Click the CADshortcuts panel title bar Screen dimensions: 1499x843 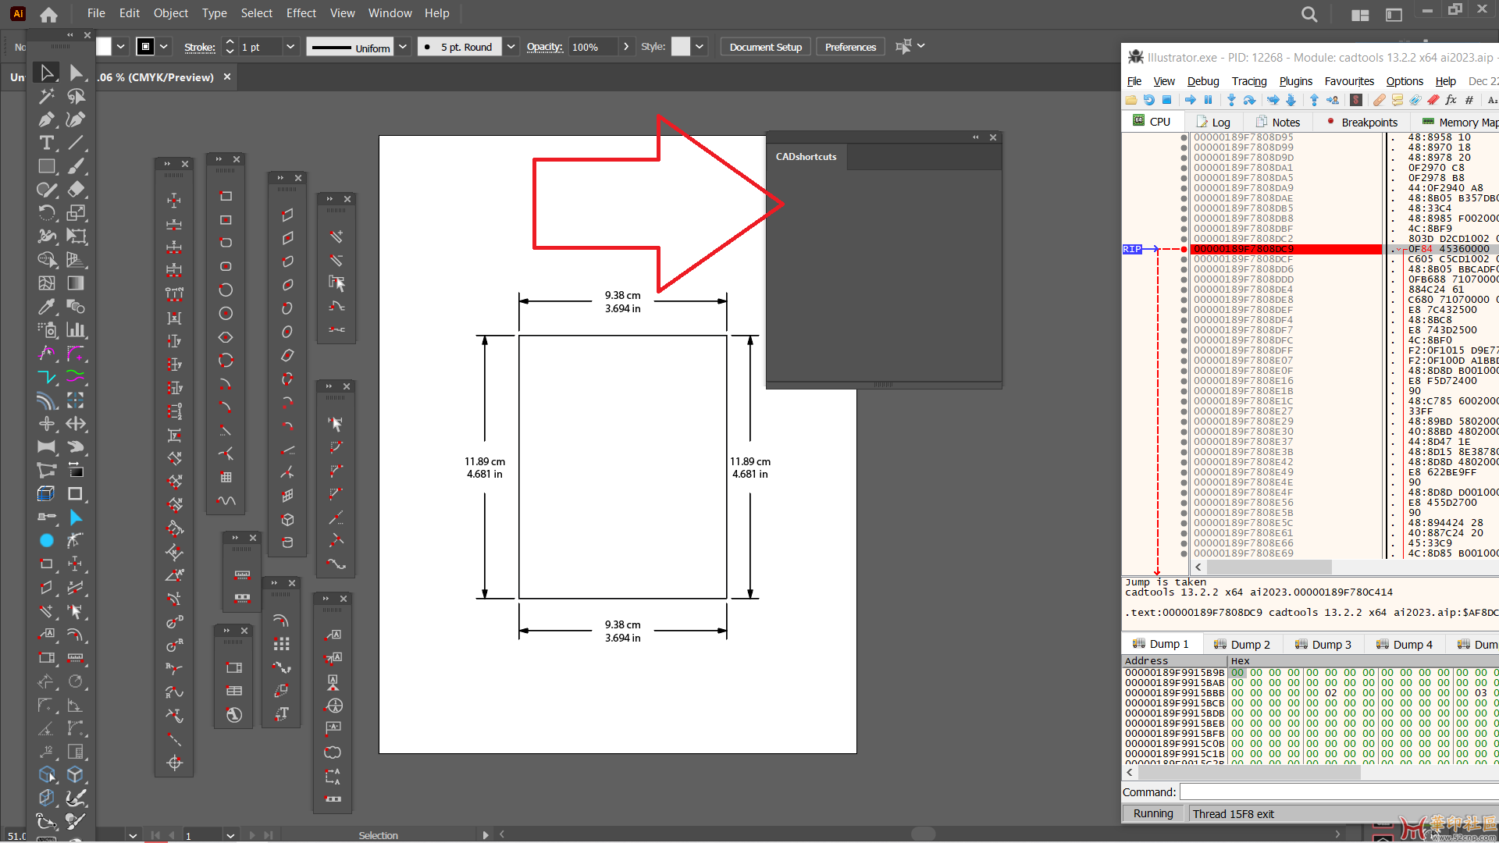pyautogui.click(x=805, y=155)
